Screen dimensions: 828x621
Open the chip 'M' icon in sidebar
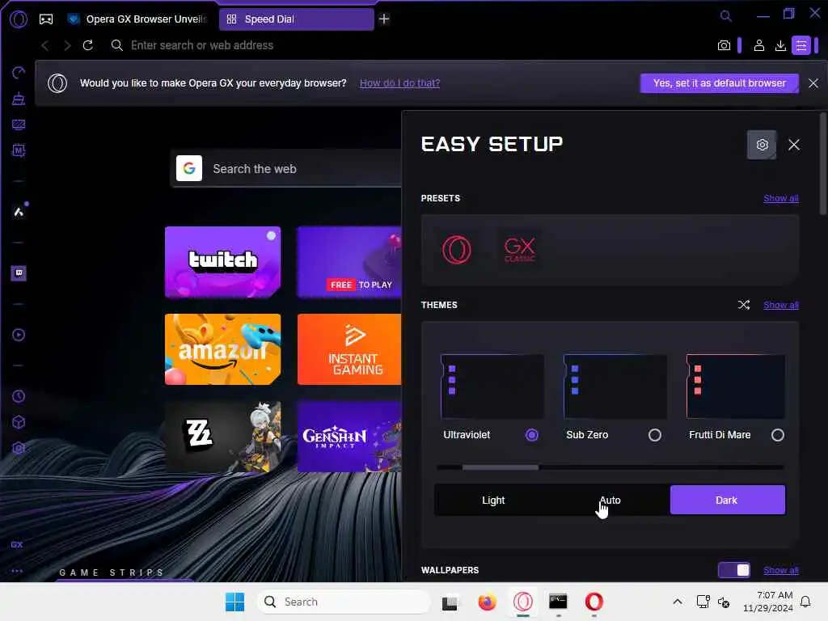coord(19,150)
